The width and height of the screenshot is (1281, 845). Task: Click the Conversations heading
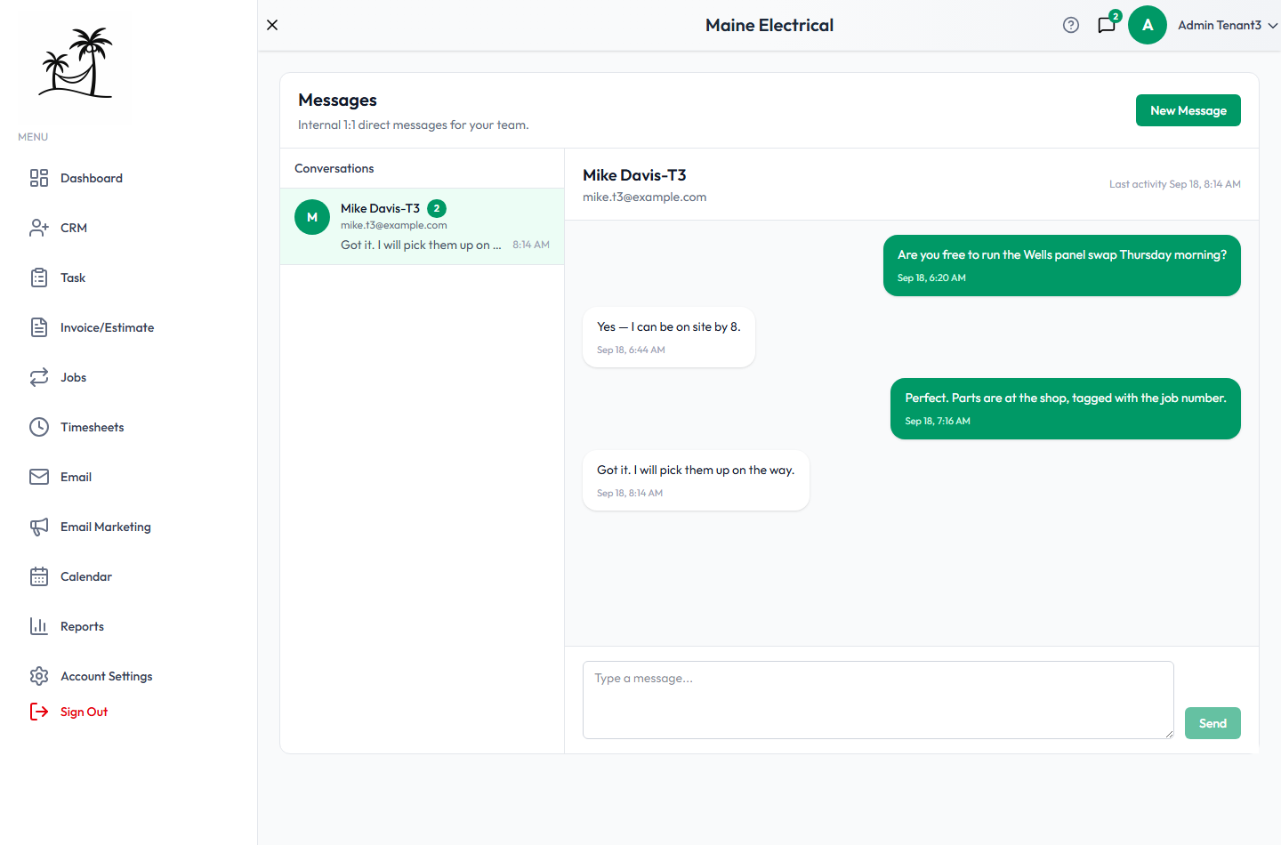pyautogui.click(x=334, y=168)
